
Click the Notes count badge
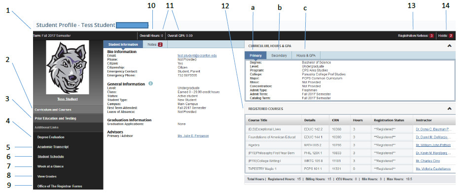point(160,45)
